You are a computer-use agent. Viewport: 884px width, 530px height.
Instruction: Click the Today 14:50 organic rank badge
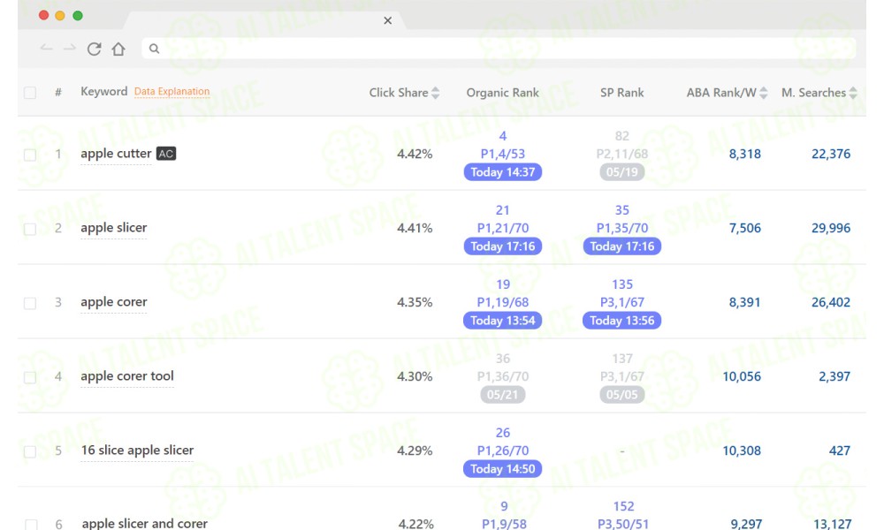pyautogui.click(x=503, y=468)
